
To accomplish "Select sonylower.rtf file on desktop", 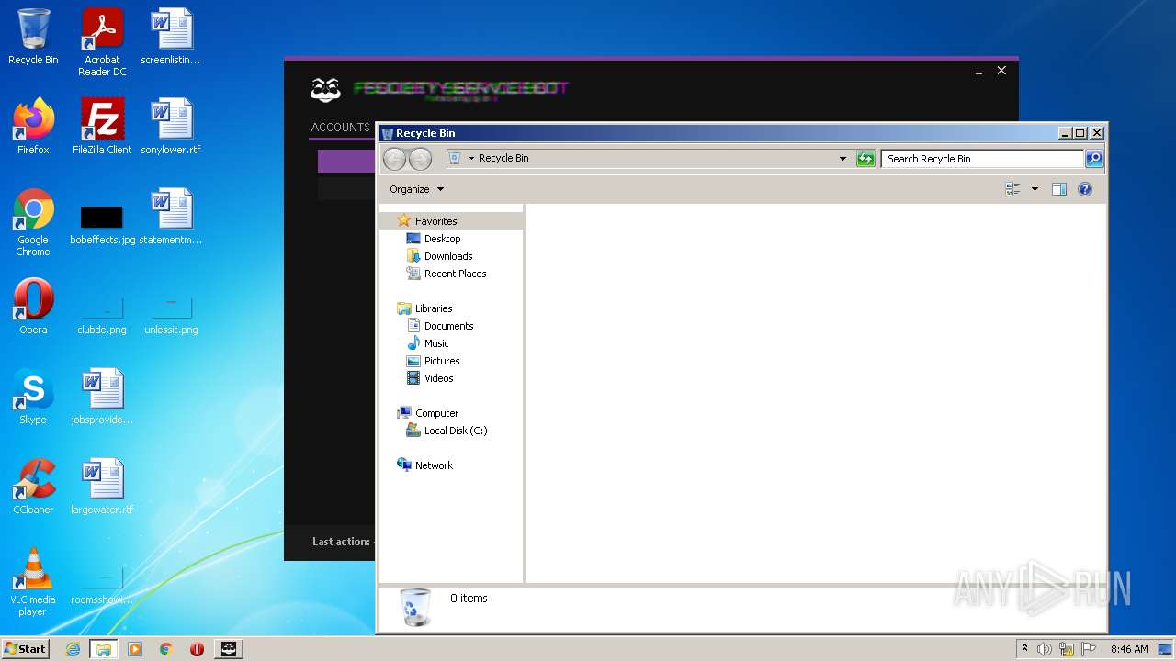I will [x=171, y=127].
